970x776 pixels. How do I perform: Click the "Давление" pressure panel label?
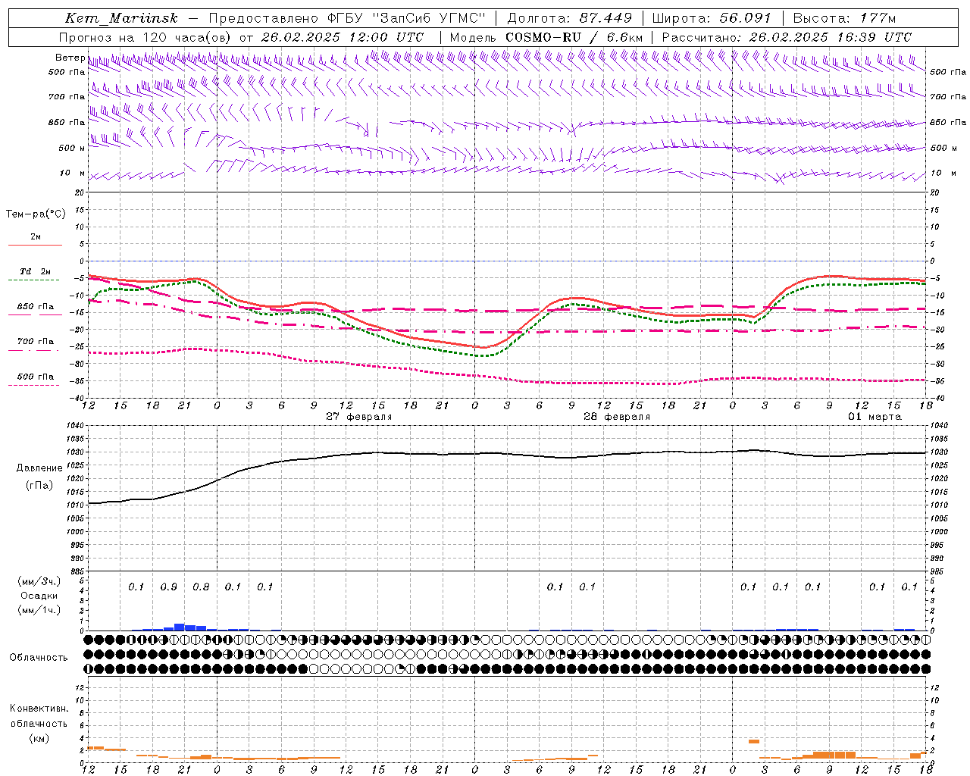(39, 468)
